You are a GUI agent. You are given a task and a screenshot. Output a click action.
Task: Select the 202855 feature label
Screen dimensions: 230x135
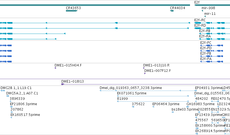[204, 109]
